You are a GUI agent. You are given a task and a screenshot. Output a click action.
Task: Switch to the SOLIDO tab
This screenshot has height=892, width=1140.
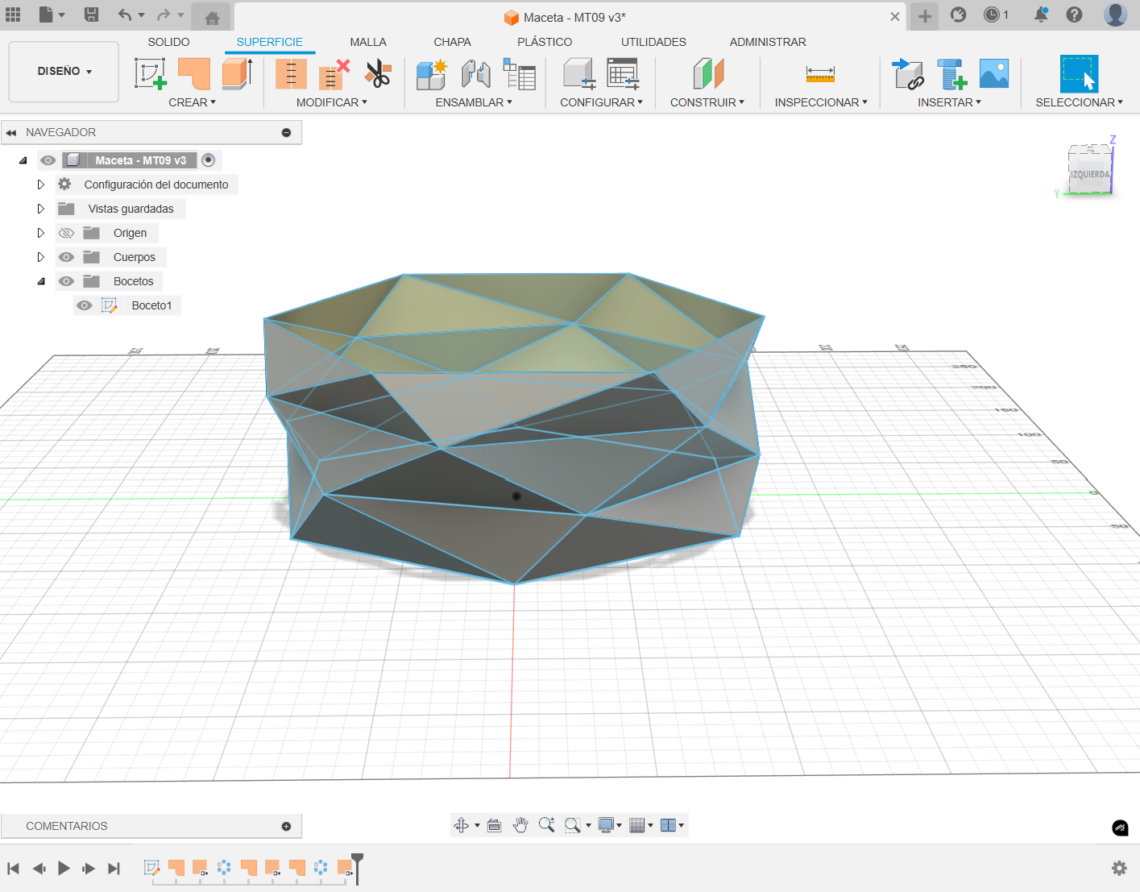[x=169, y=42]
